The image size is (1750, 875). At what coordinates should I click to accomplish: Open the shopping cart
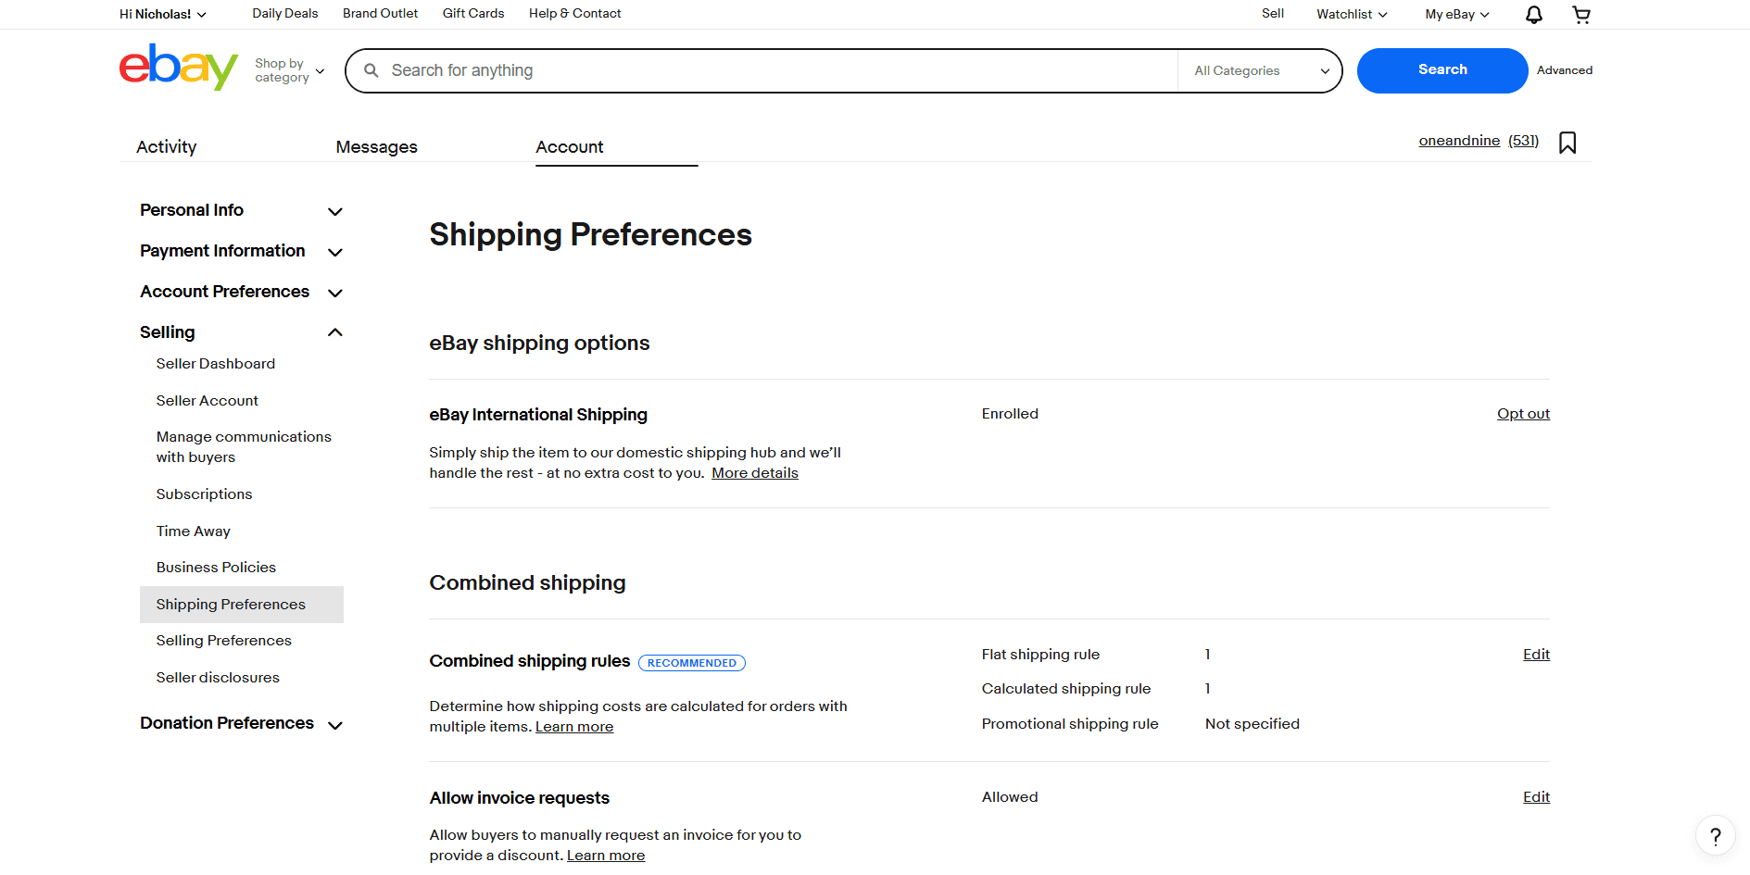coord(1581,15)
